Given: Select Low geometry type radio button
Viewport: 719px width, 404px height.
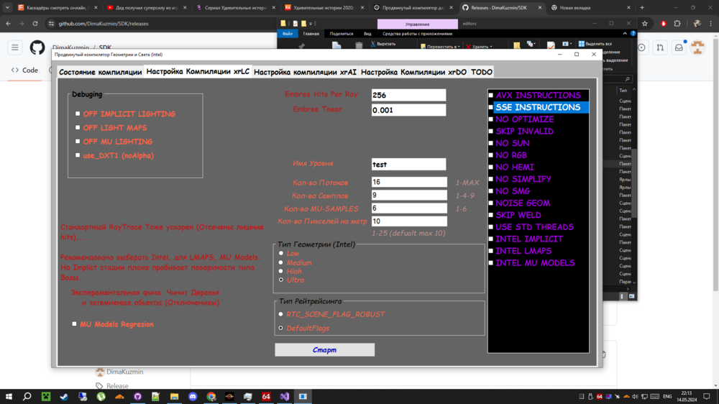Looking at the screenshot, I should pos(281,253).
